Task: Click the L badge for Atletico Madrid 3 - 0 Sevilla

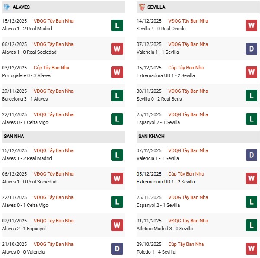Action: pyautogui.click(x=251, y=225)
